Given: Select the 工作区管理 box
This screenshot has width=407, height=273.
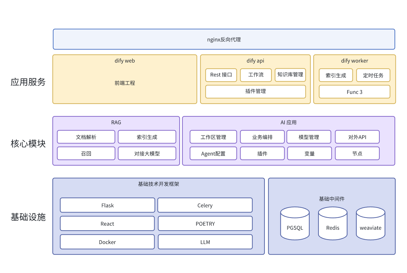Looking at the screenshot, I should [213, 137].
